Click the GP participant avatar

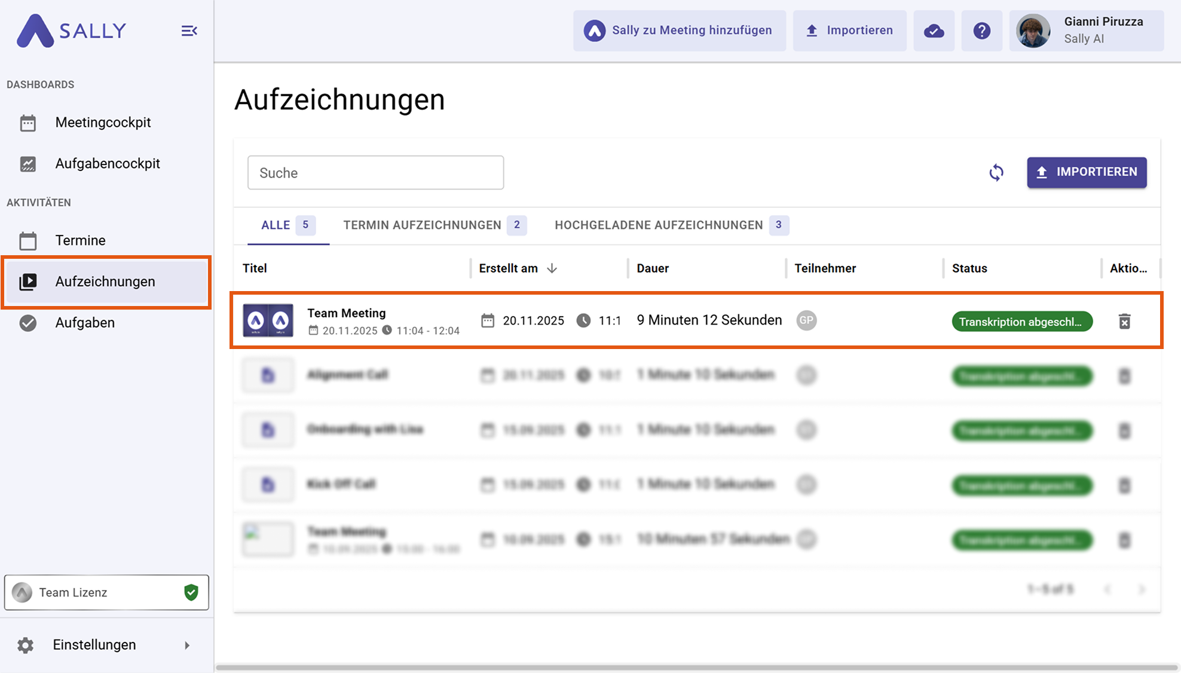[806, 320]
